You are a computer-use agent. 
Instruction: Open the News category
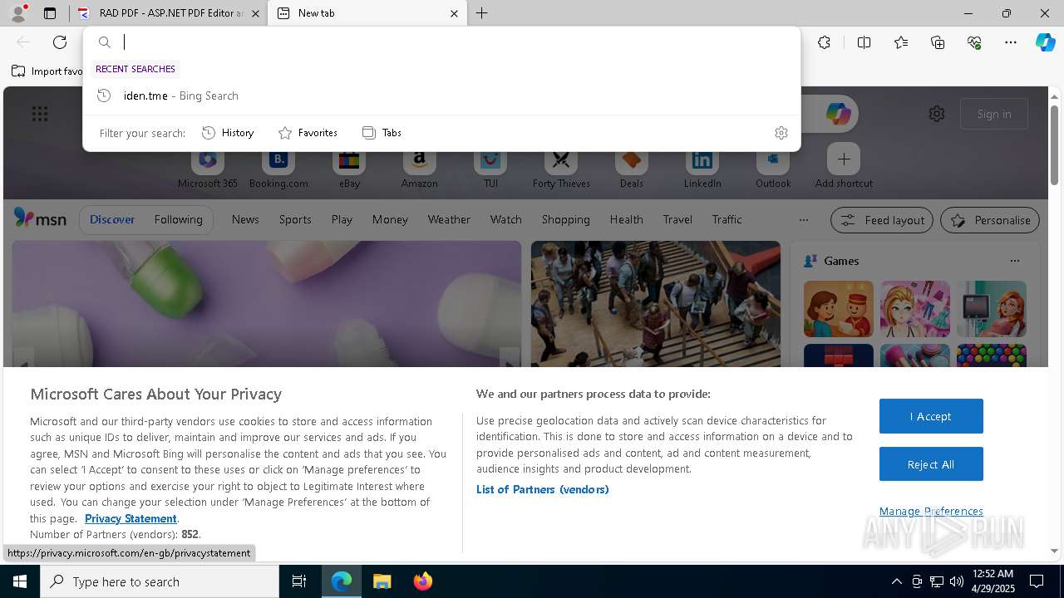pyautogui.click(x=245, y=219)
